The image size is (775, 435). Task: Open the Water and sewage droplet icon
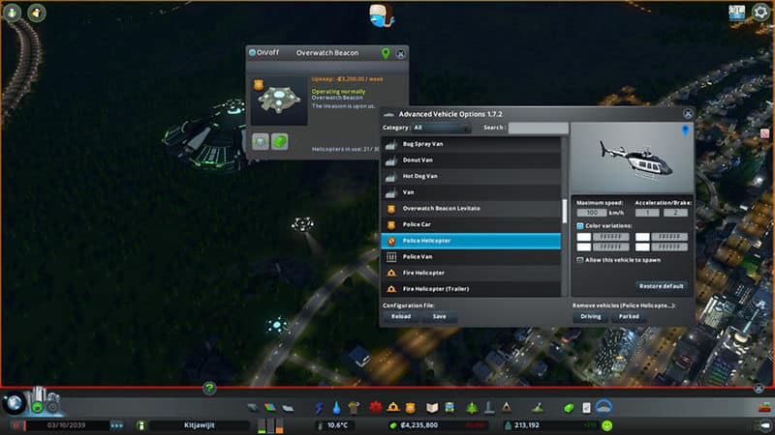pos(335,407)
